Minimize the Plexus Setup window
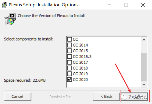This screenshot has width=152, height=104. (x=109, y=5)
